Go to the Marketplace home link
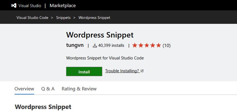 (63, 6)
